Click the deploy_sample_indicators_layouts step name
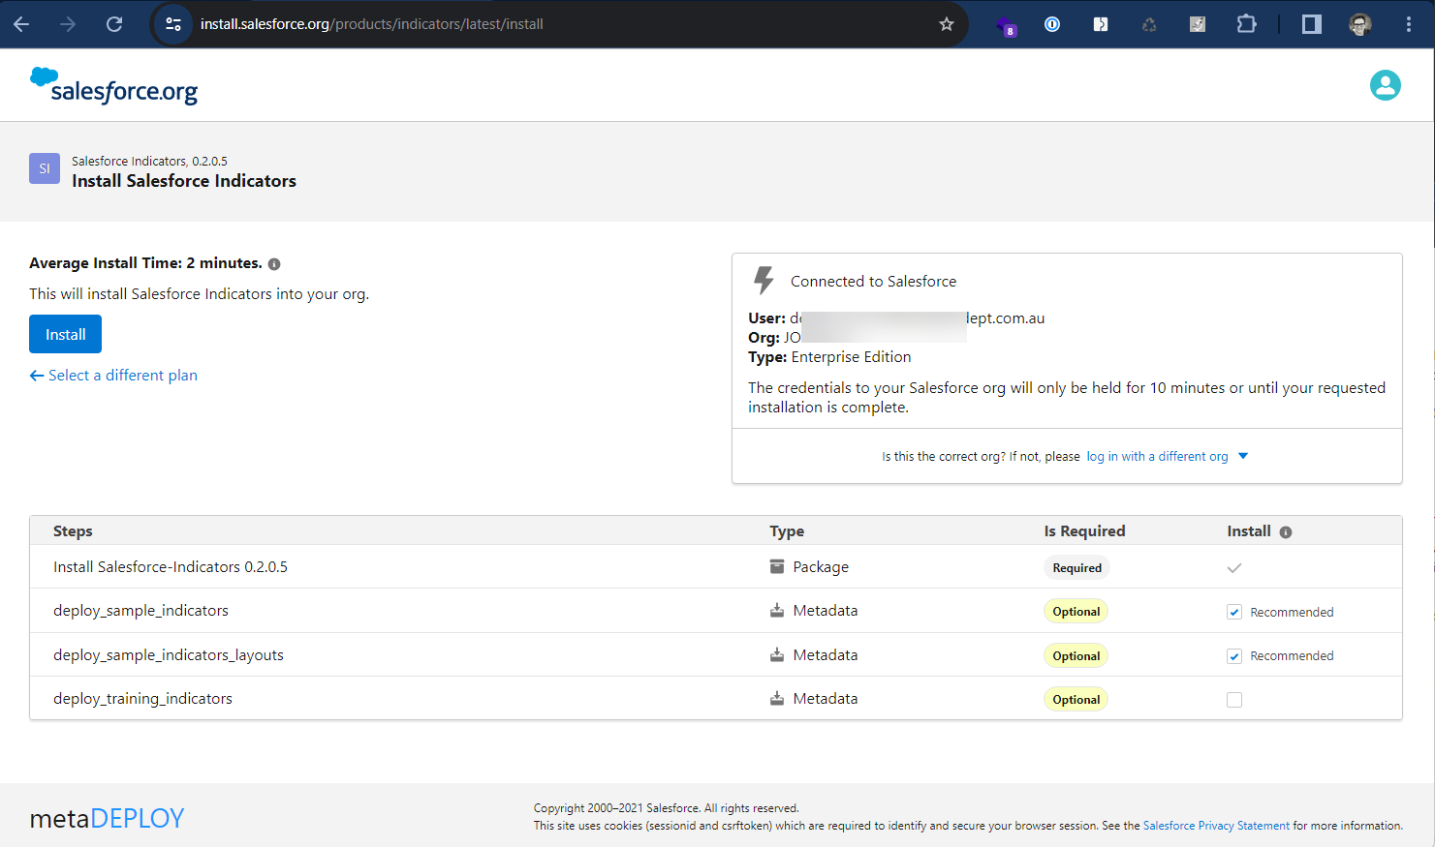 [169, 655]
